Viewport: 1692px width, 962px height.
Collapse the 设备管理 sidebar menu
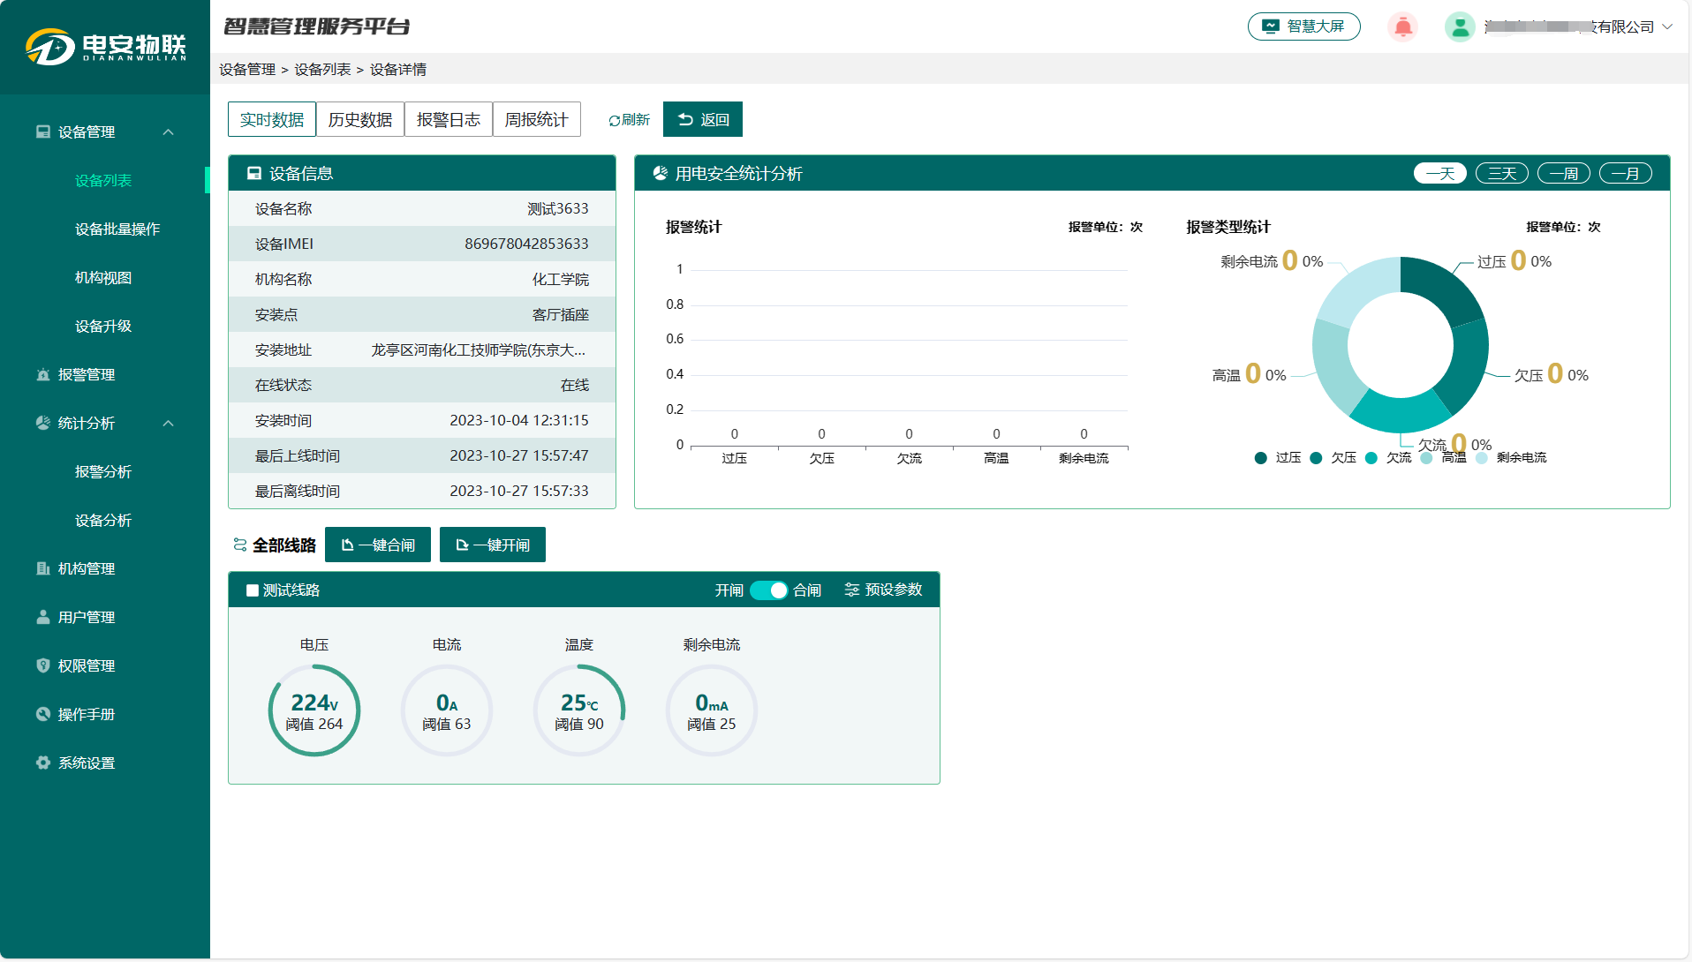tap(168, 132)
